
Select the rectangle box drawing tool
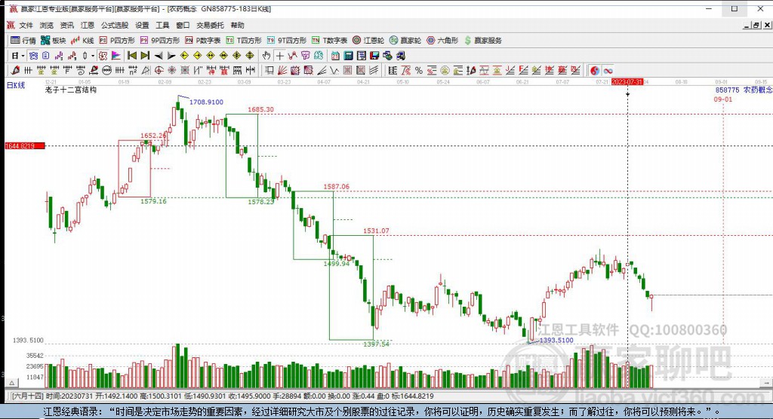269,70
